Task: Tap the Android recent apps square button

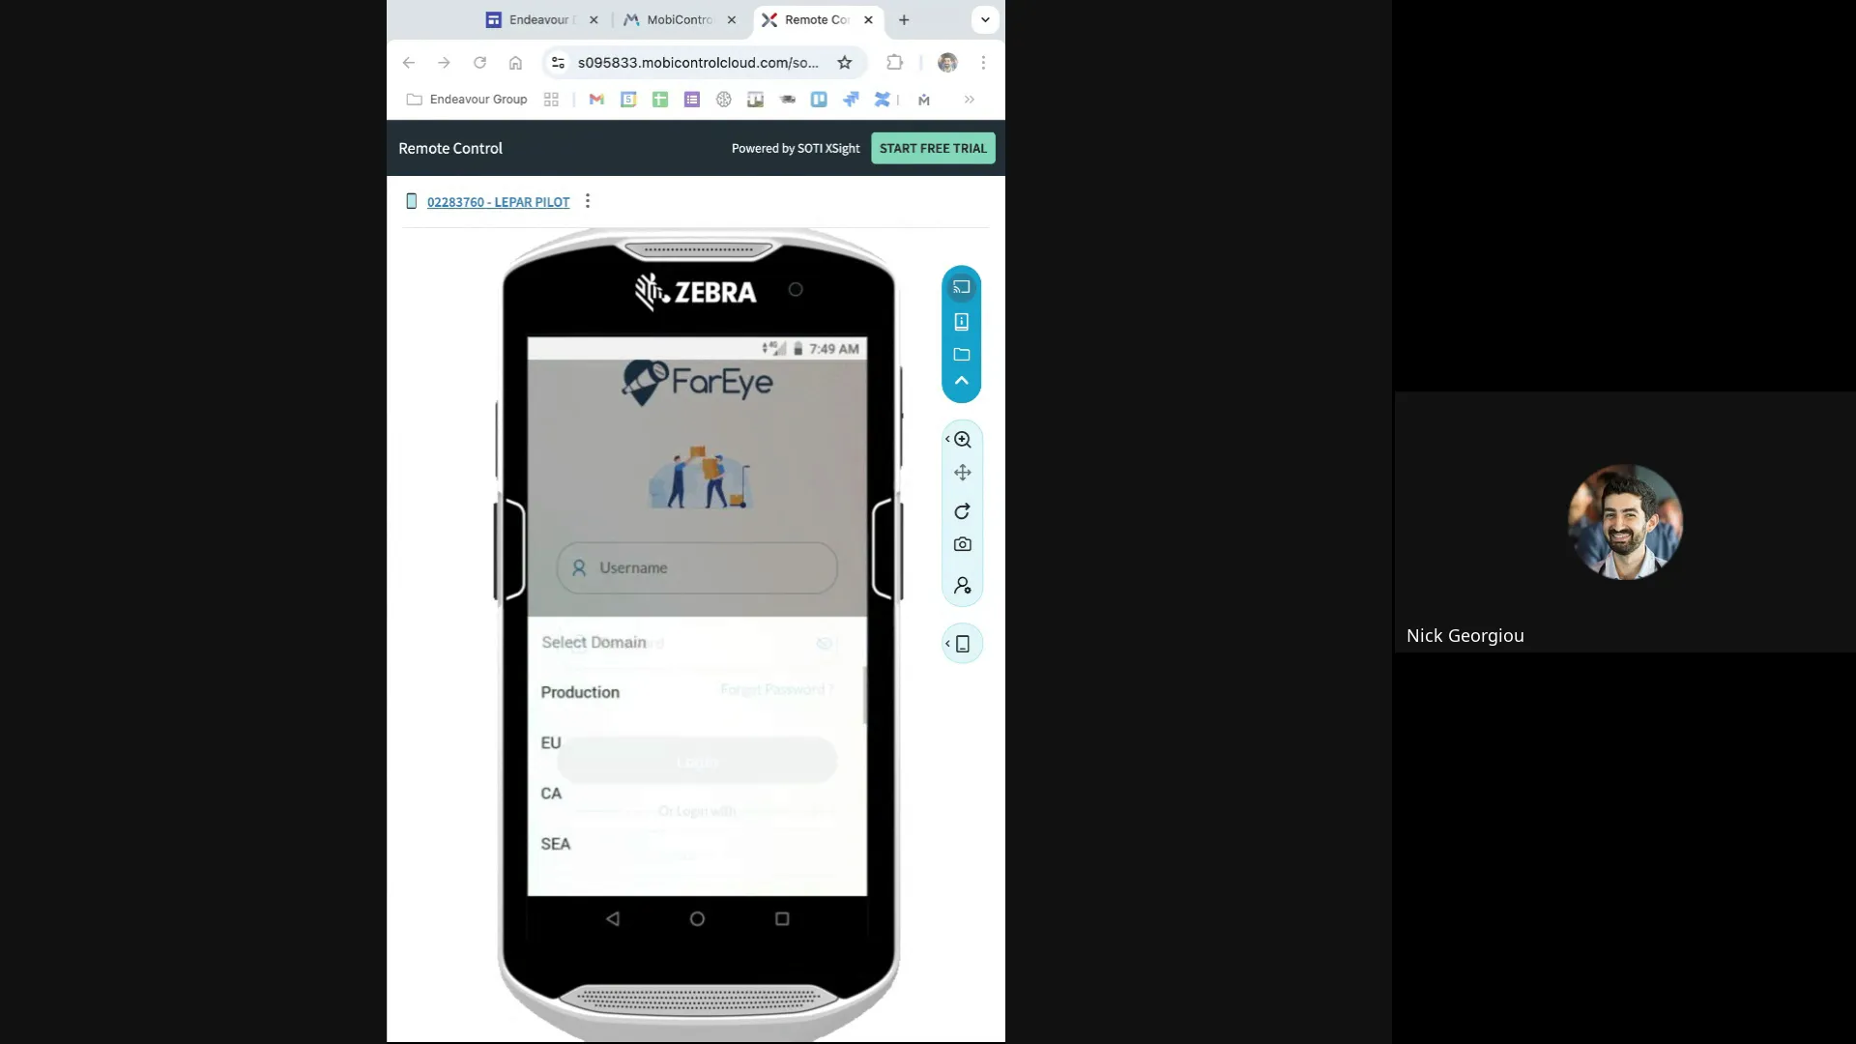Action: coord(782,919)
